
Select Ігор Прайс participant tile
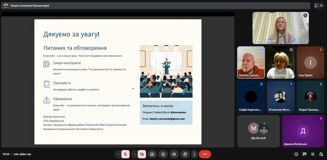(x=310, y=62)
